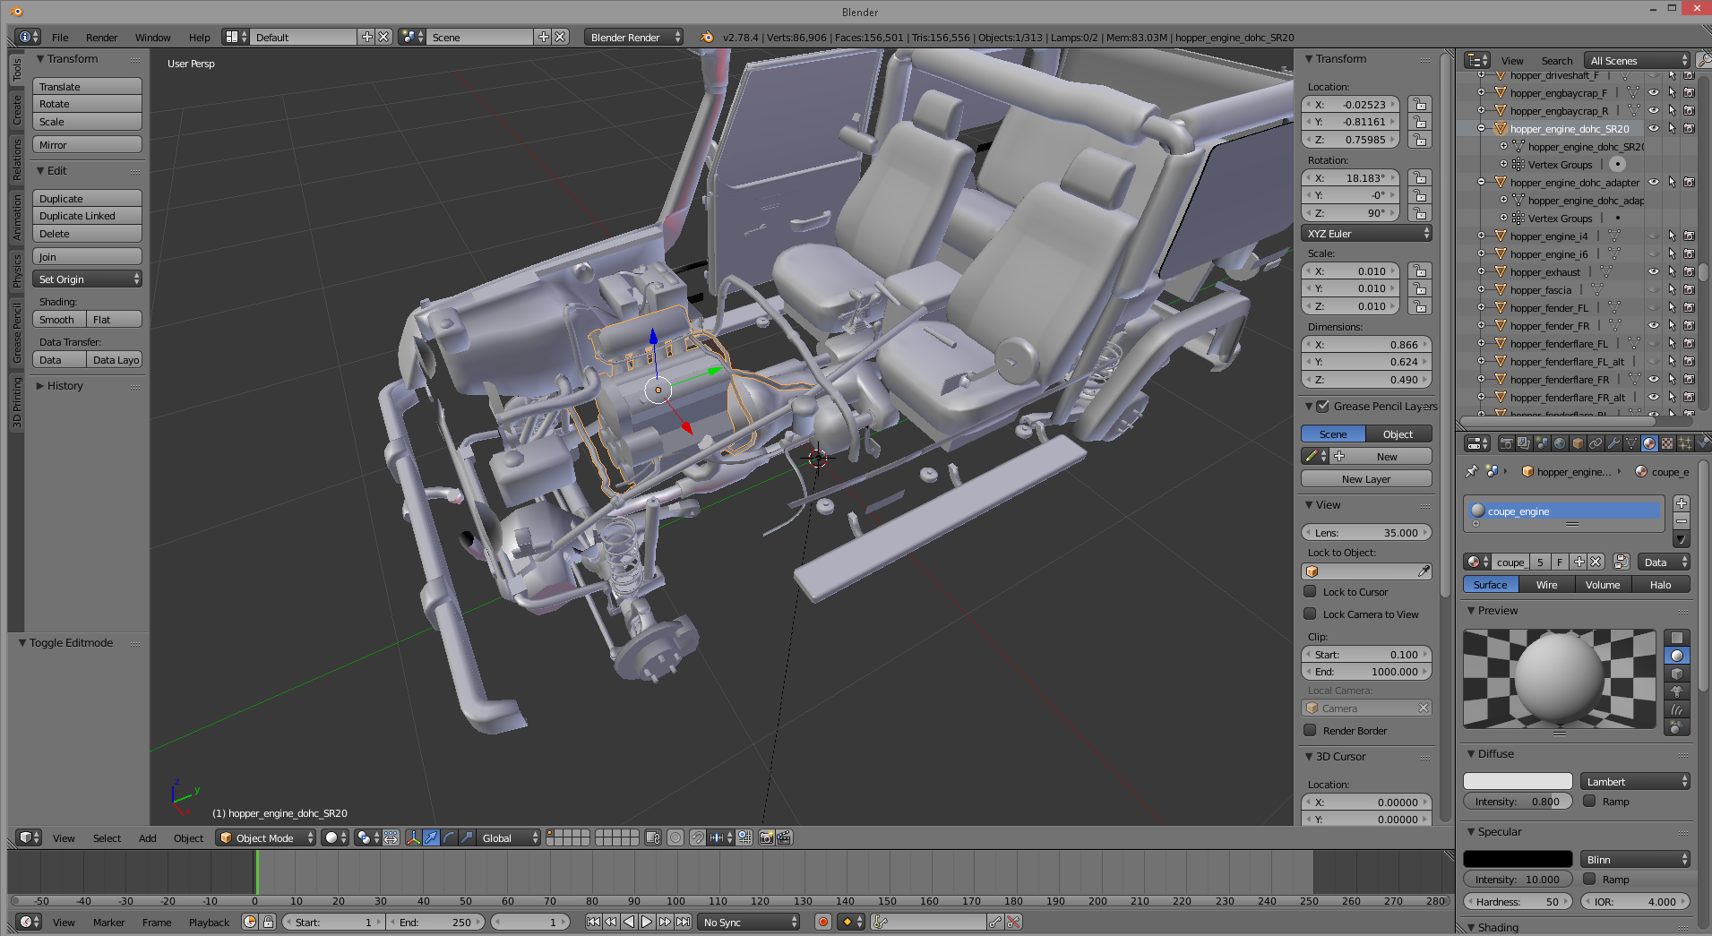This screenshot has width=1712, height=936.
Task: Open the Lambert diffuse shader dropdown
Action: point(1635,782)
